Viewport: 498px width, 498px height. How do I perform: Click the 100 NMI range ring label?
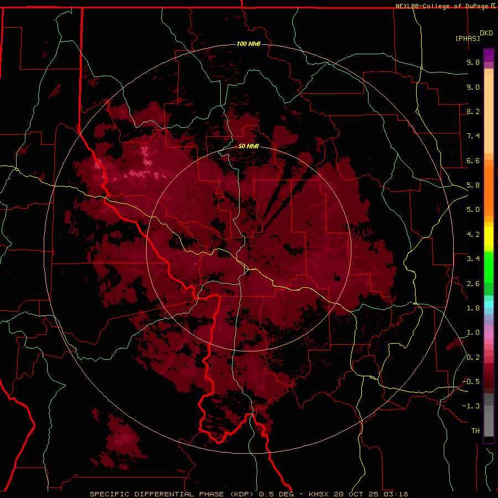coord(248,44)
